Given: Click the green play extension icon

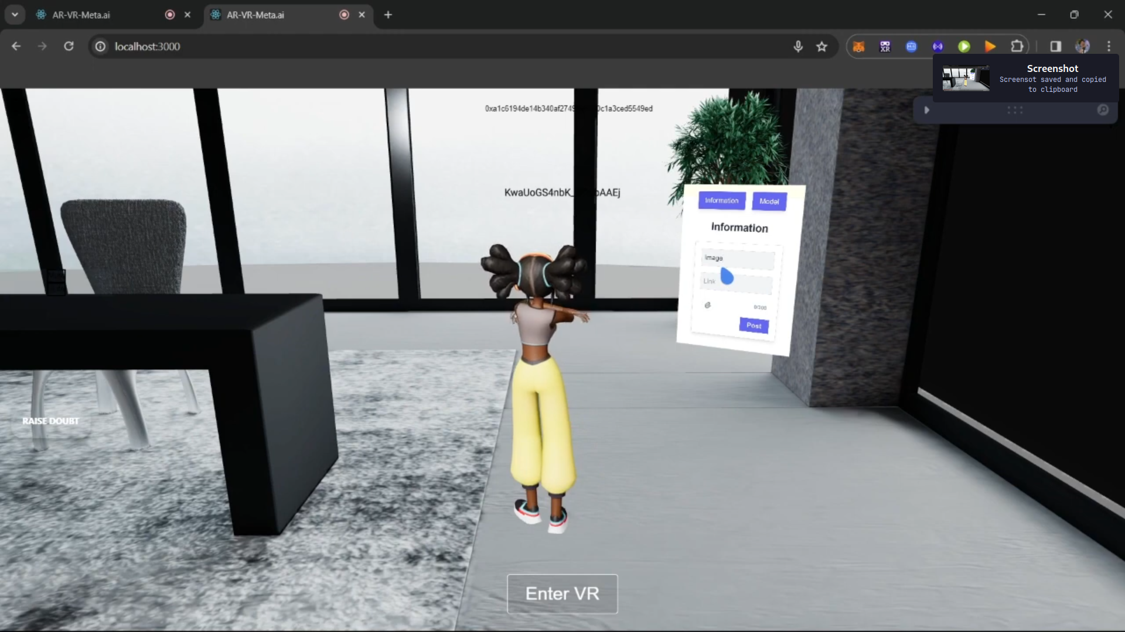Looking at the screenshot, I should [x=964, y=46].
